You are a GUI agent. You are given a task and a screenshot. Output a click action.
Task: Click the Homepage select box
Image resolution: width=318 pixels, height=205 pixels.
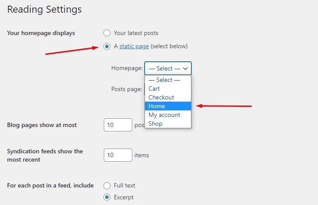point(168,68)
